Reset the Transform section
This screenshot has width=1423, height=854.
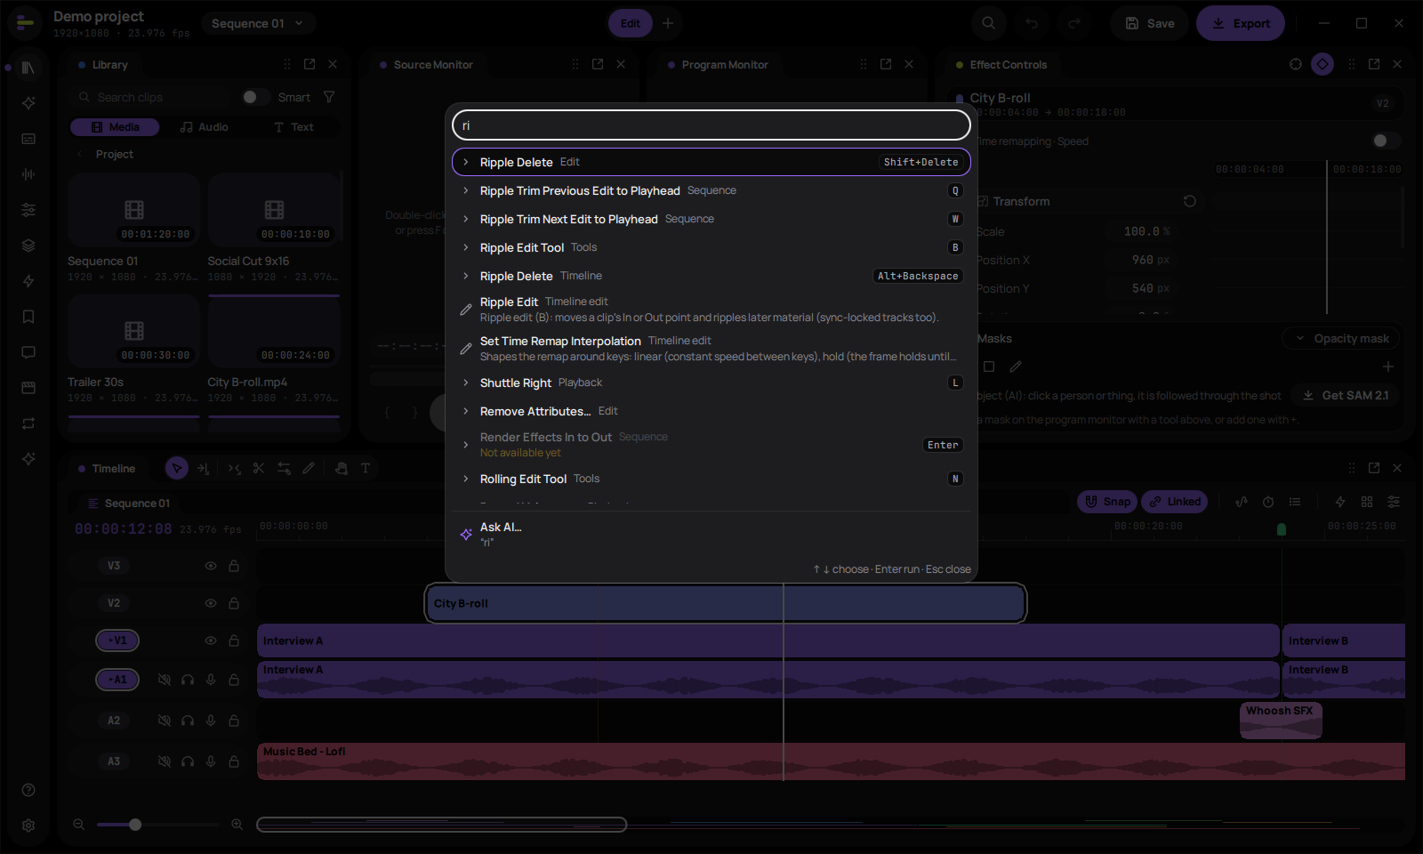click(x=1190, y=201)
